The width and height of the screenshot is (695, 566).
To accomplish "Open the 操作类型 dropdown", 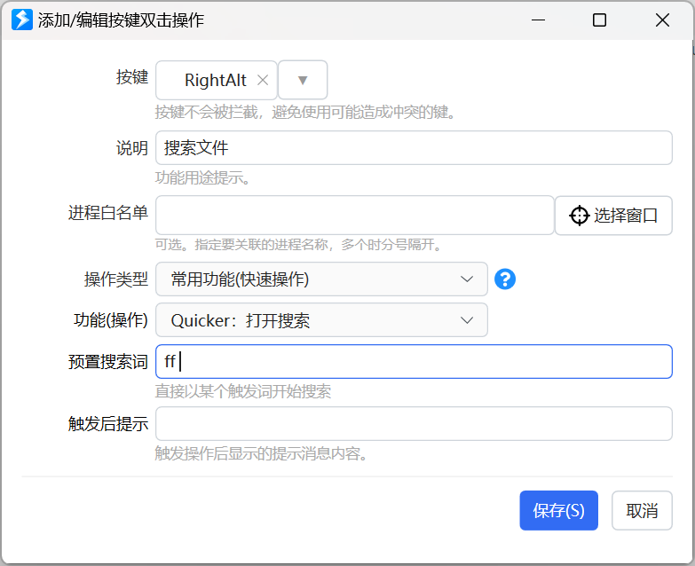I will [x=321, y=279].
